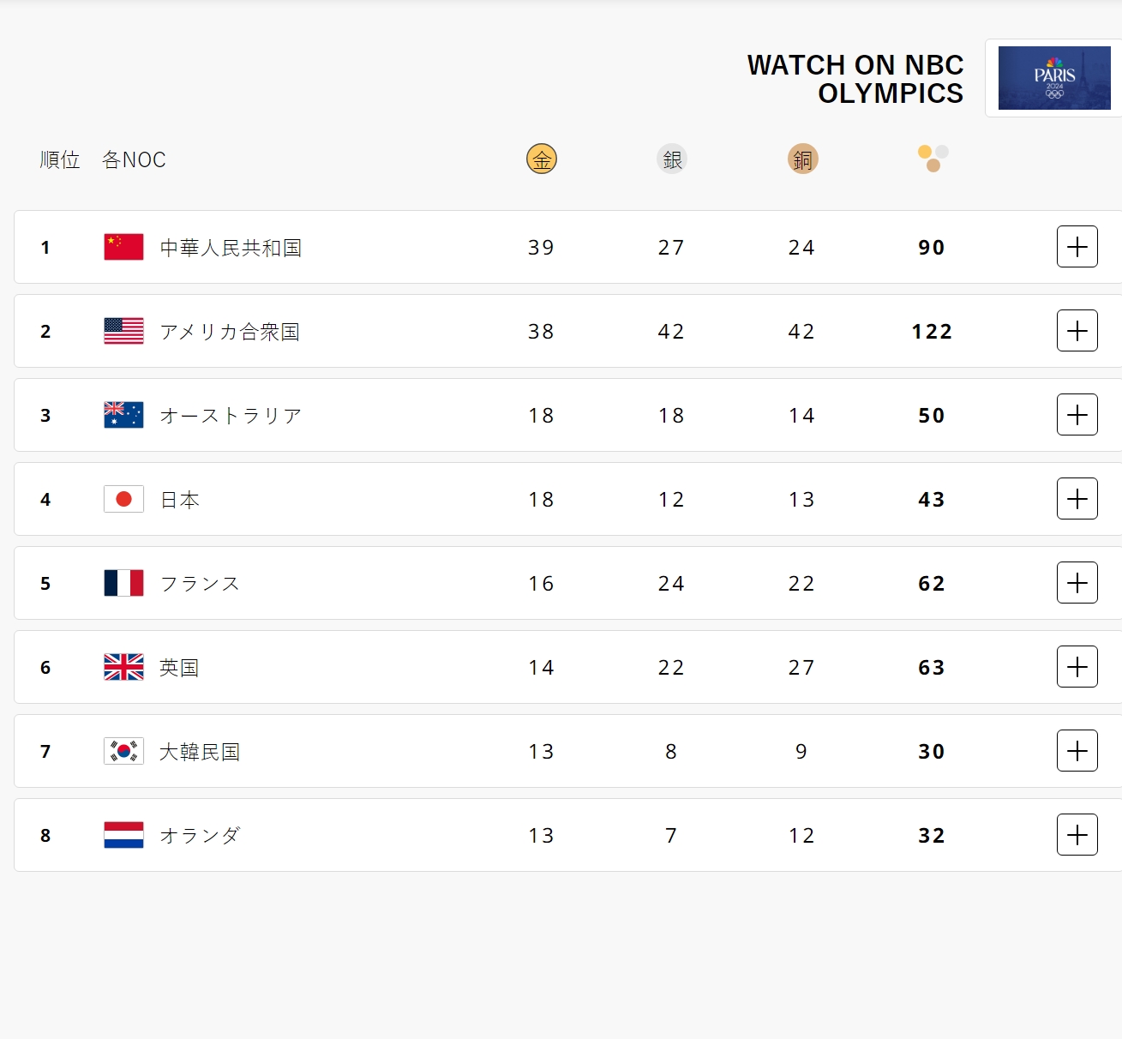Click the 順位 column header
Viewport: 1122px width, 1039px height.
[x=60, y=159]
